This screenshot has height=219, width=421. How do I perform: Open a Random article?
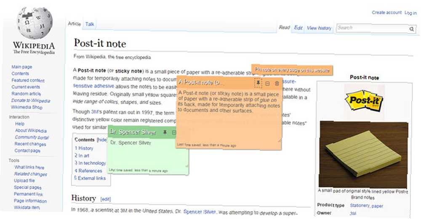(x=26, y=94)
